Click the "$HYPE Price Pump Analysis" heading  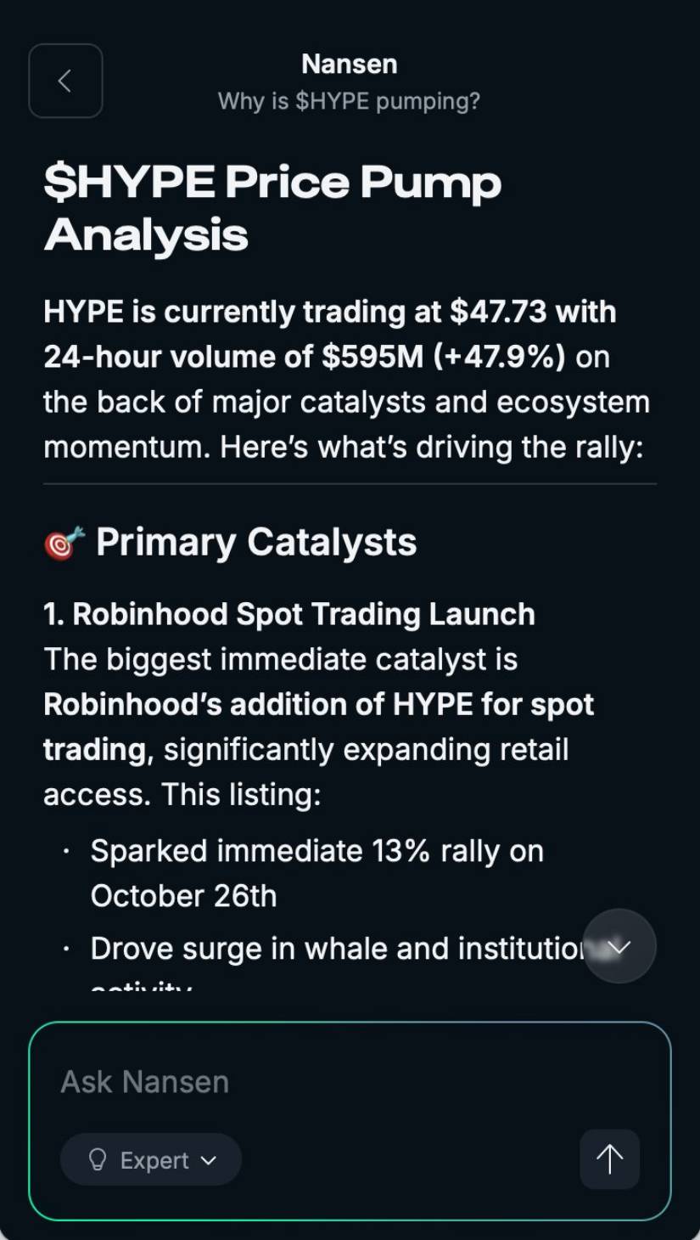click(272, 208)
